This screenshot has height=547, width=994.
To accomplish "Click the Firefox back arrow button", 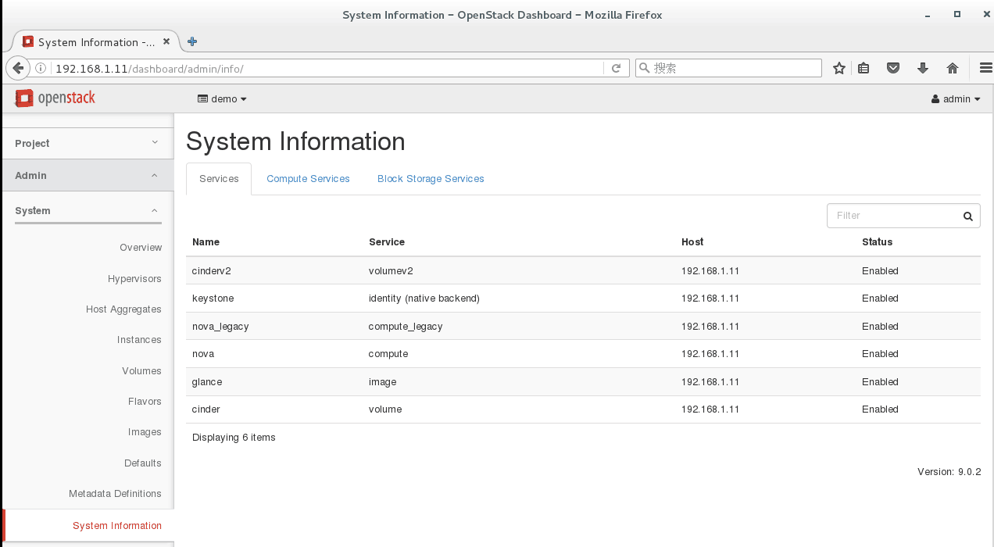I will [x=18, y=68].
